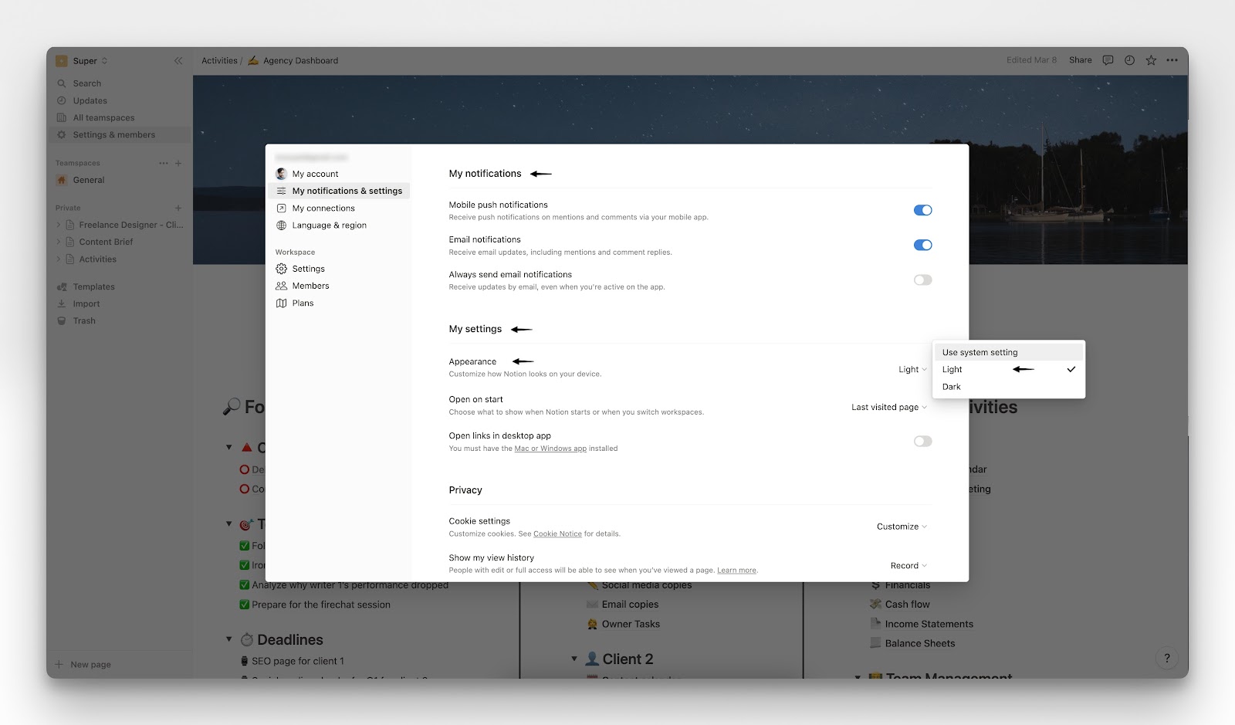Click the workspace Settings gear icon in the modal
1235x725 pixels.
(282, 269)
